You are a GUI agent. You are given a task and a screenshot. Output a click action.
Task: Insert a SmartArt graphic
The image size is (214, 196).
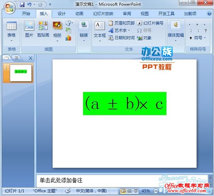point(68,31)
